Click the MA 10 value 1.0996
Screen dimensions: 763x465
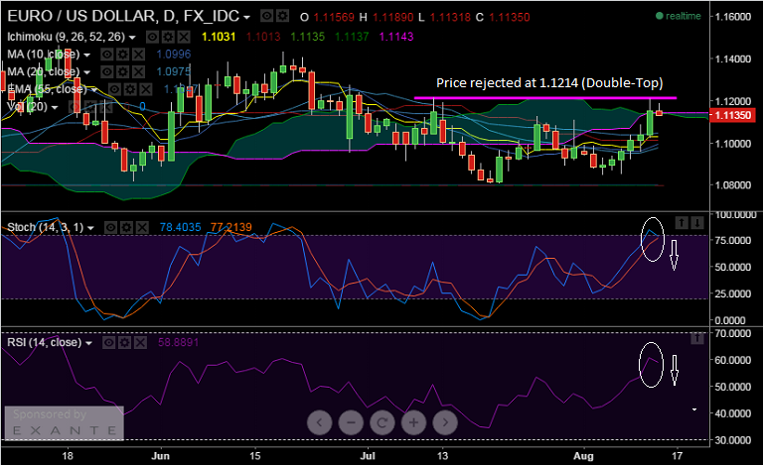pos(174,55)
